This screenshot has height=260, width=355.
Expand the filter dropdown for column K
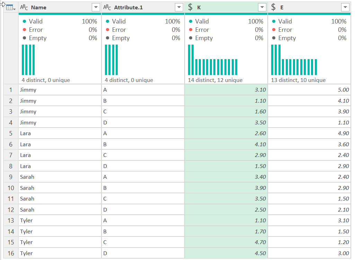pyautogui.click(x=262, y=8)
